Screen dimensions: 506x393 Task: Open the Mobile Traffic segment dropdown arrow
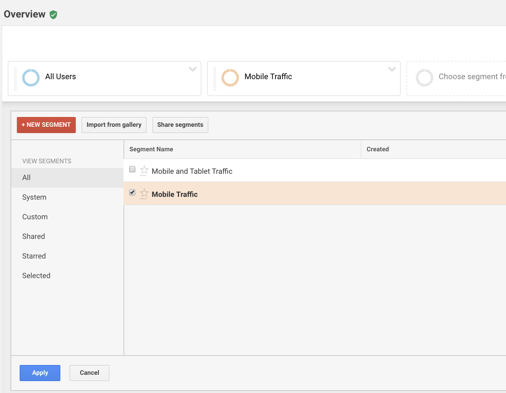point(392,69)
